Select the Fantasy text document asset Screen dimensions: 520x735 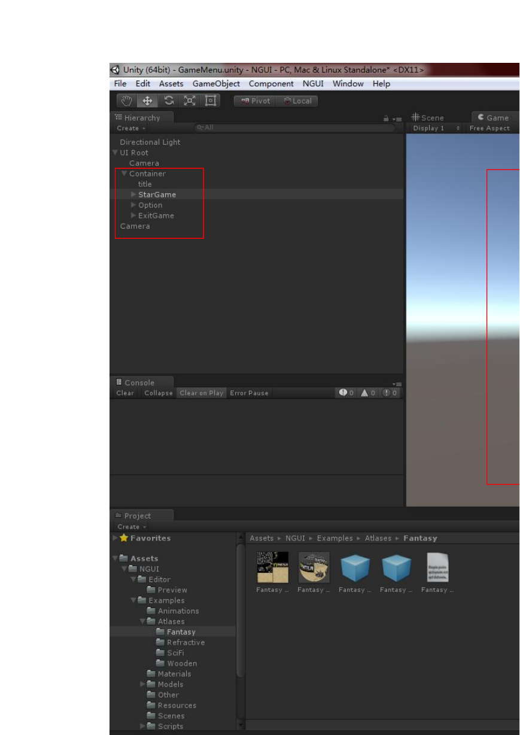click(x=437, y=567)
